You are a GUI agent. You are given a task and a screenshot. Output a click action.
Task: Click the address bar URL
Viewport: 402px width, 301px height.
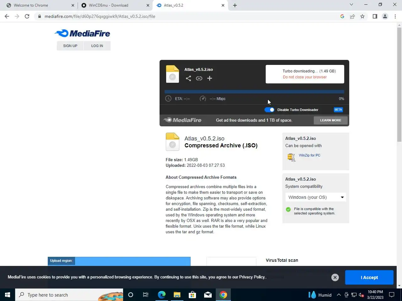click(100, 16)
